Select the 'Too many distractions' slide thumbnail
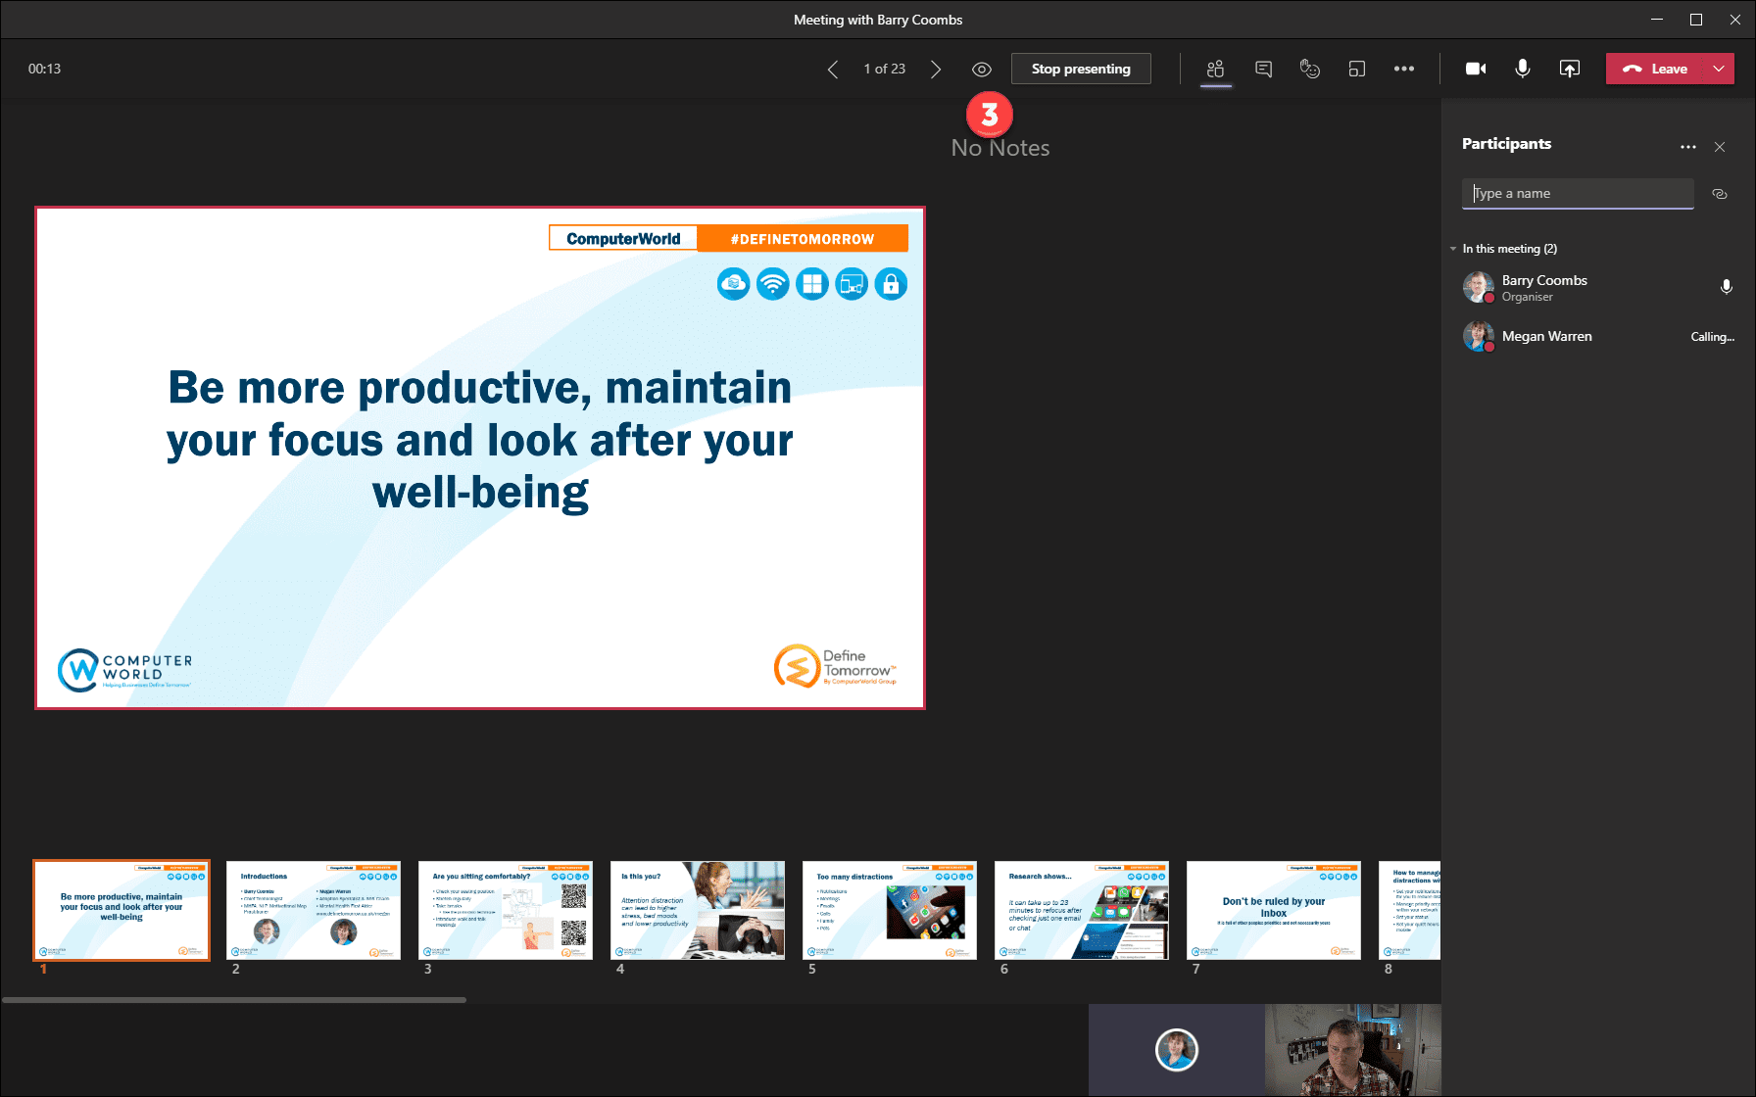This screenshot has width=1756, height=1097. click(889, 910)
